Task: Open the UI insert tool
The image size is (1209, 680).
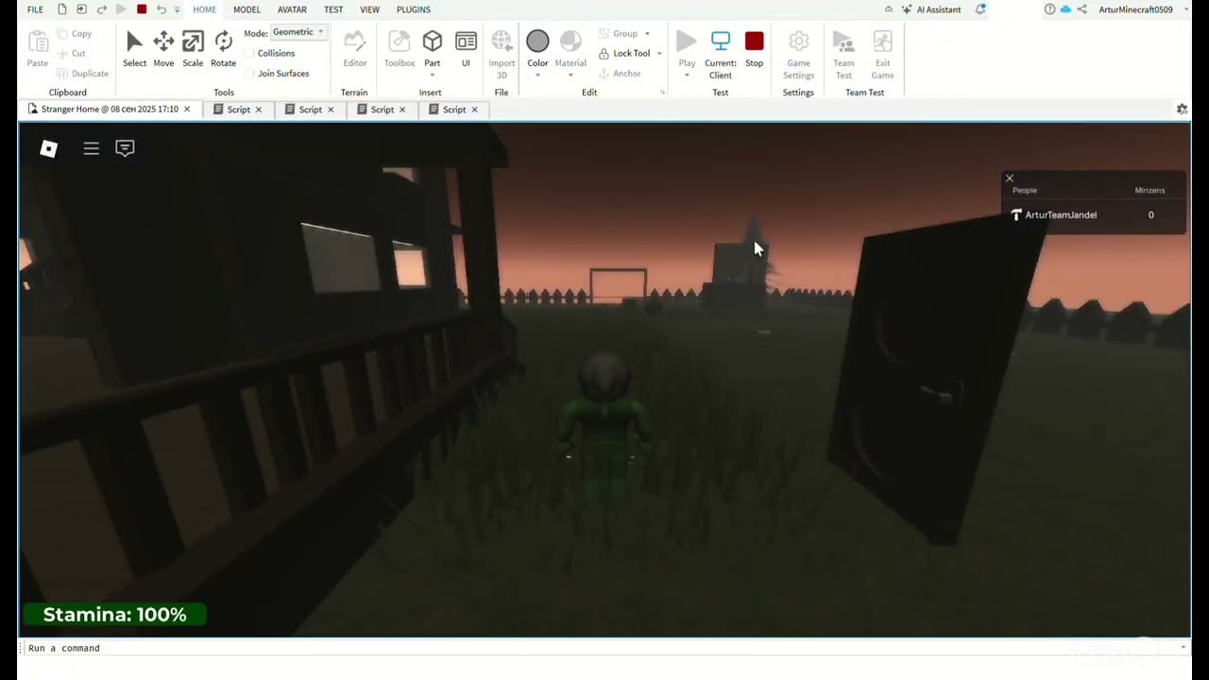Action: pyautogui.click(x=466, y=42)
